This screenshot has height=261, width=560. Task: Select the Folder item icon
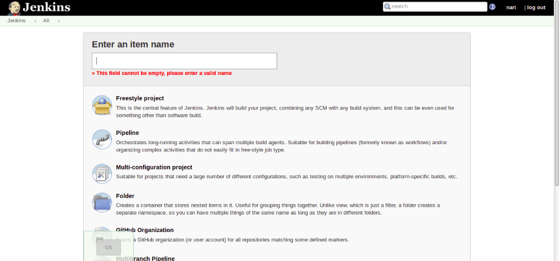(x=102, y=203)
